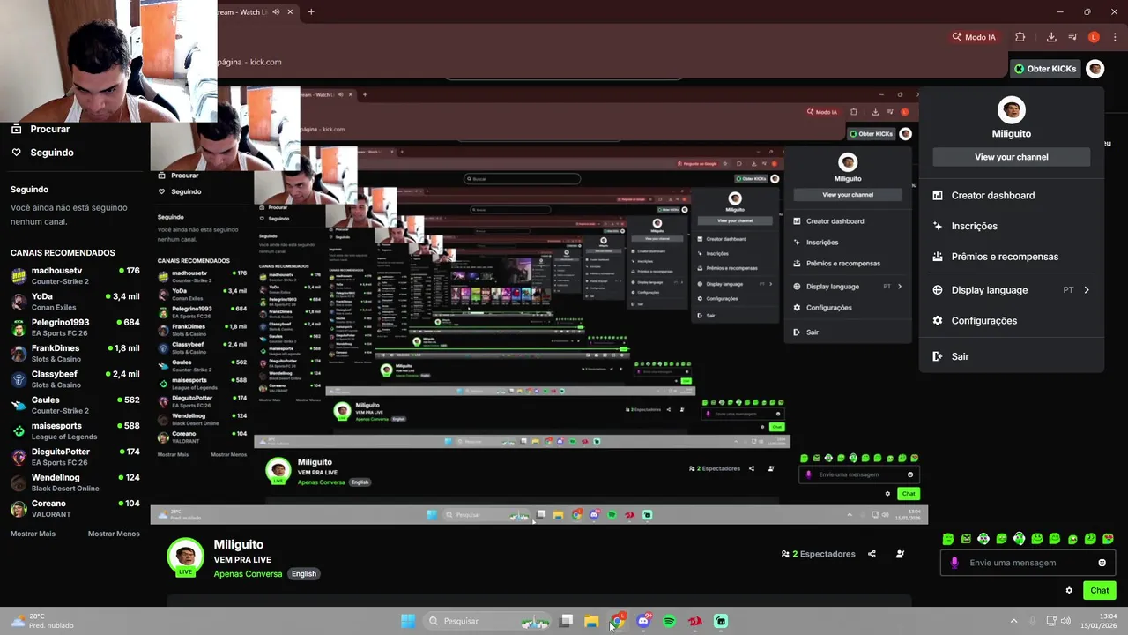Open Prêmios e recompensas in the outermost menu
The image size is (1128, 635).
click(1012, 257)
